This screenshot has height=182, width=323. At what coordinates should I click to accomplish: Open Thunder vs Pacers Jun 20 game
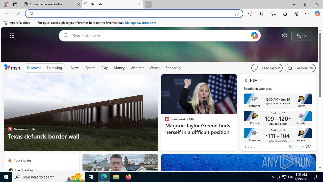click(278, 101)
